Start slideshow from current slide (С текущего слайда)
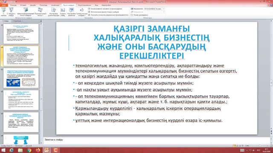Viewport: 273px width, 153px height. [x=11, y=12]
